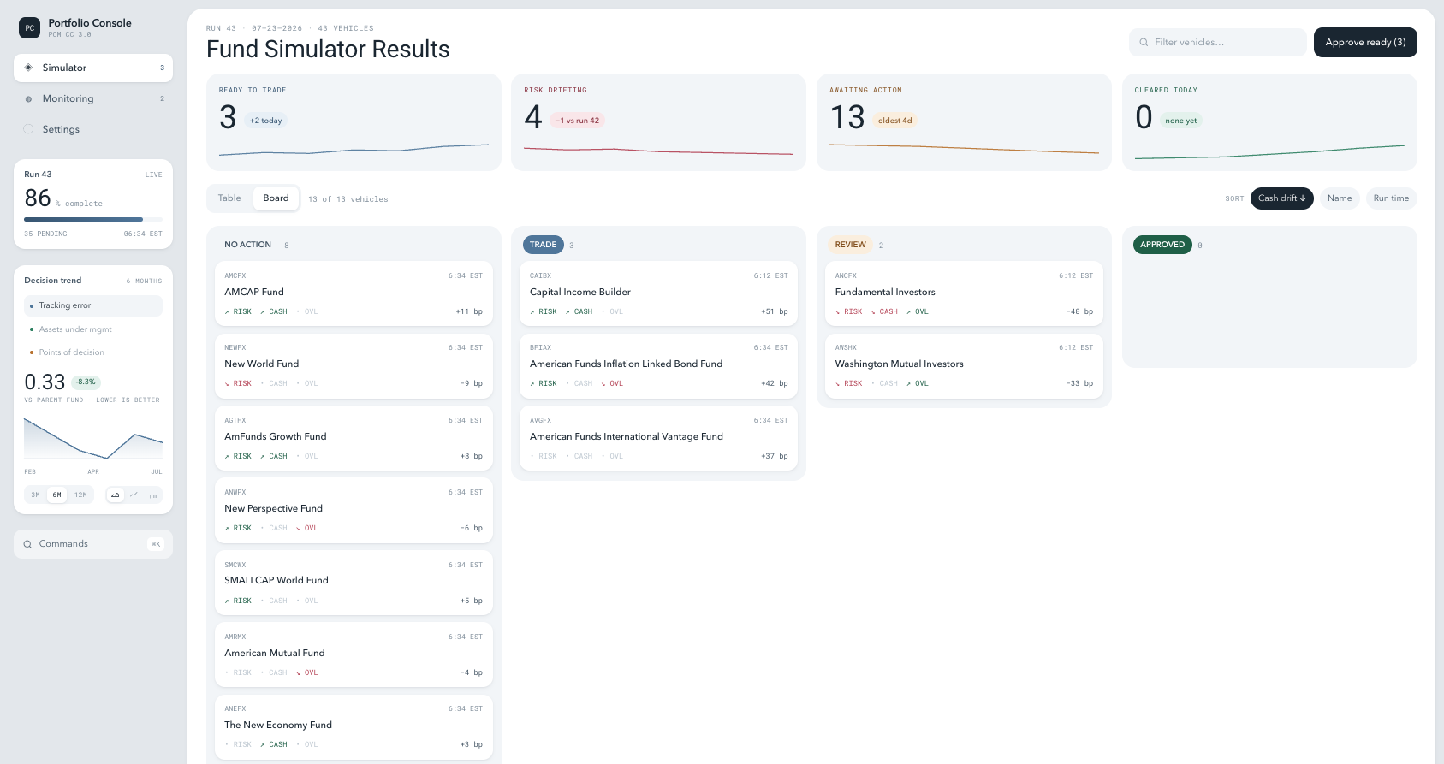Click CASH indicator on AMCAP Fund card
Viewport: 1444px width, 764px height.
[x=274, y=311]
